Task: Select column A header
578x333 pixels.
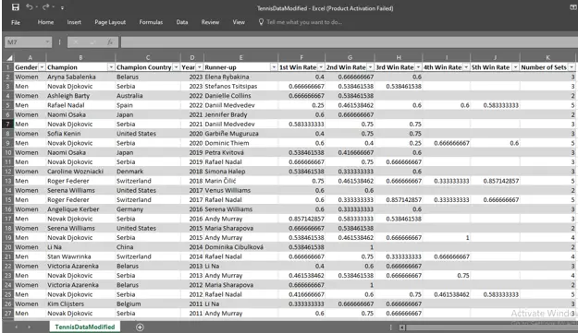Action: click(30, 57)
